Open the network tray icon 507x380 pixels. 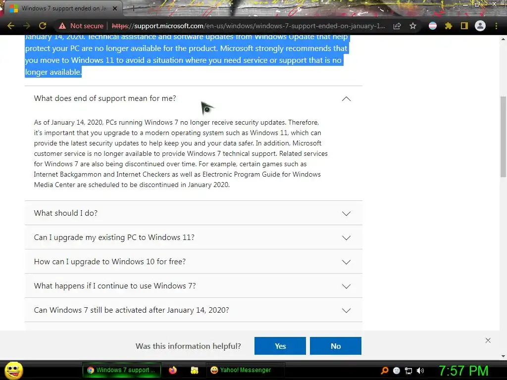(x=408, y=371)
